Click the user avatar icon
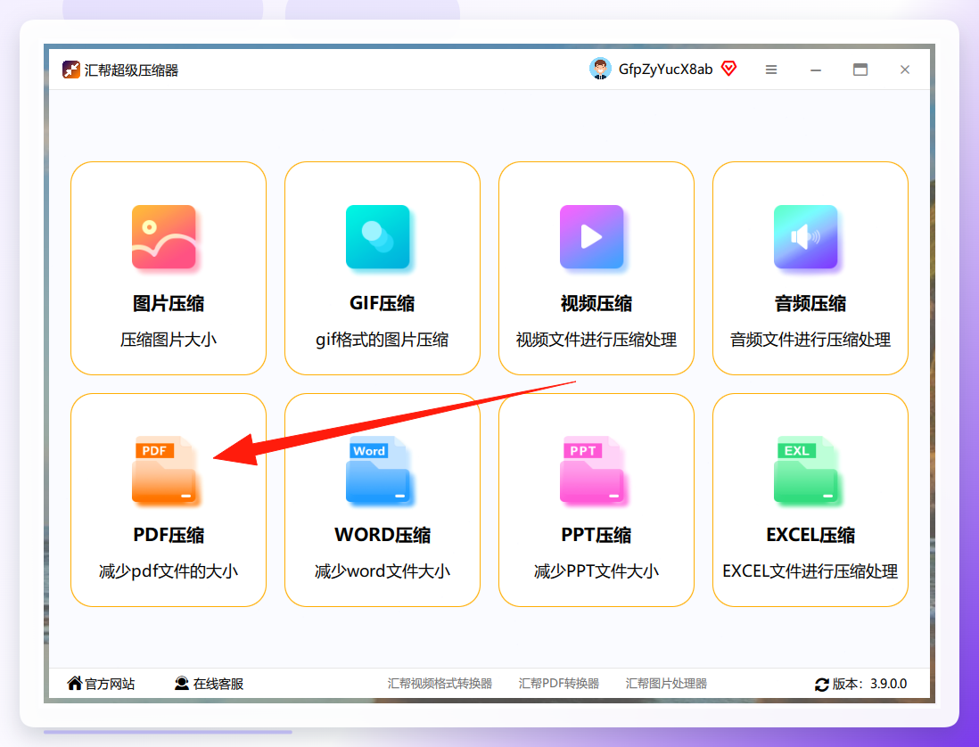The image size is (979, 747). (x=600, y=69)
